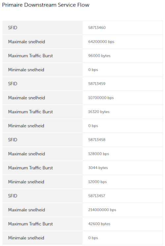Click the 128000 bps maximale snelheid value
Viewport: 165px width, 246px height.
98,154
